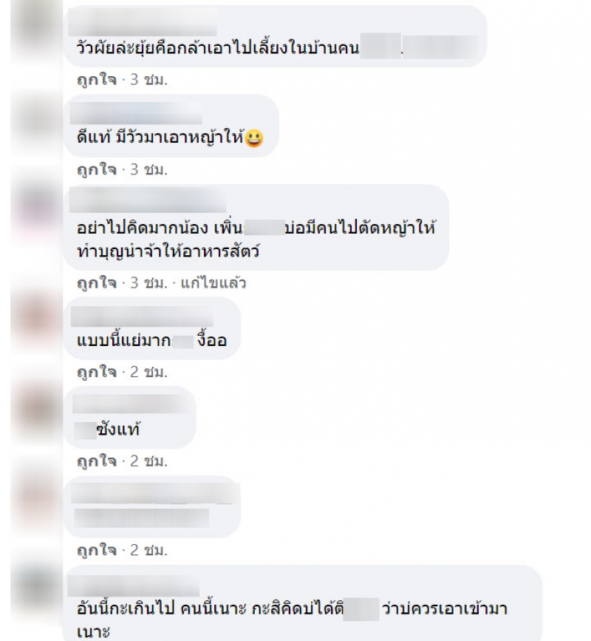Click ถูกใจ below อย่าไปคิดมากน้อง comment

tap(96, 282)
